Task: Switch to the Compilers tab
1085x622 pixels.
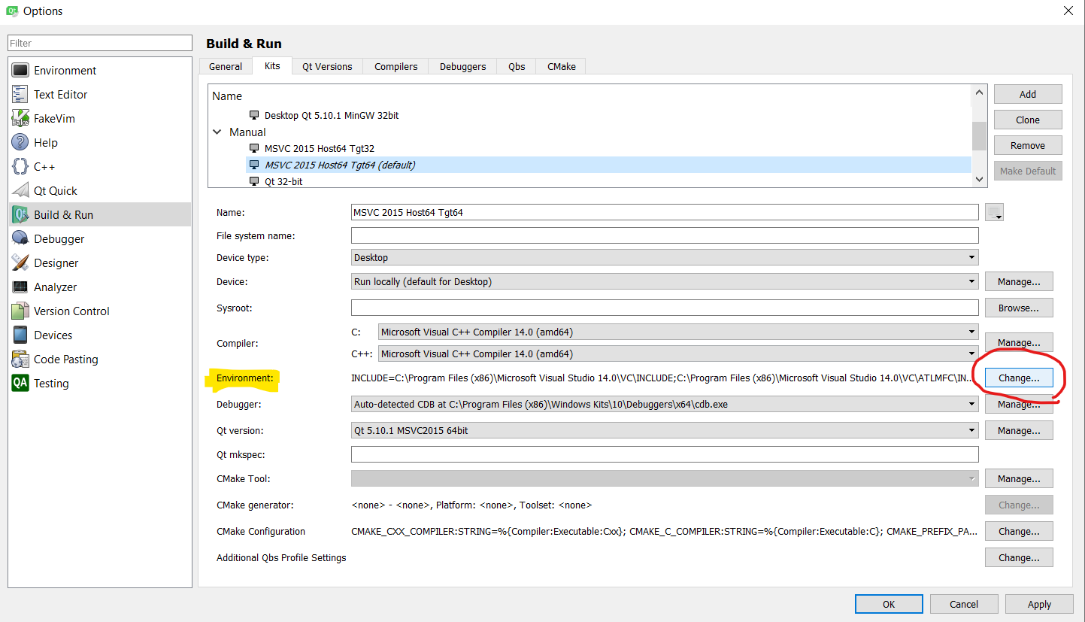Action: (396, 66)
